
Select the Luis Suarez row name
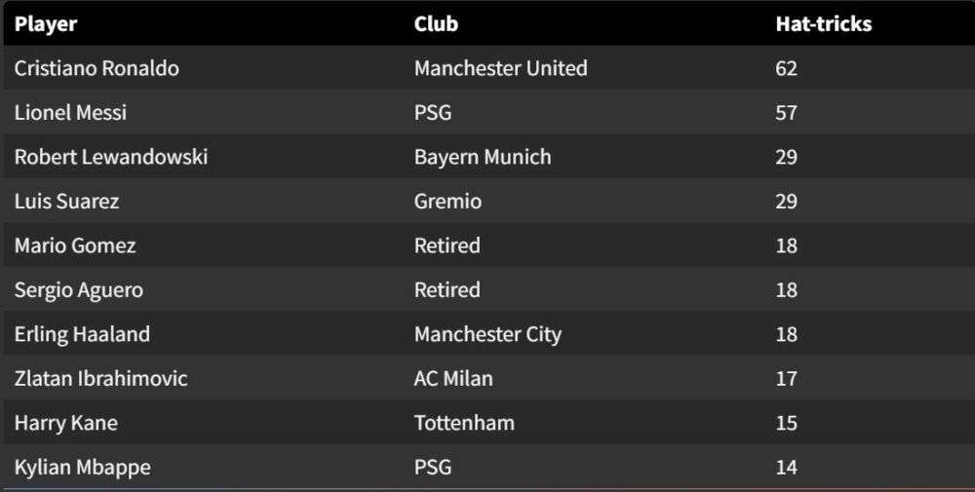[67, 202]
